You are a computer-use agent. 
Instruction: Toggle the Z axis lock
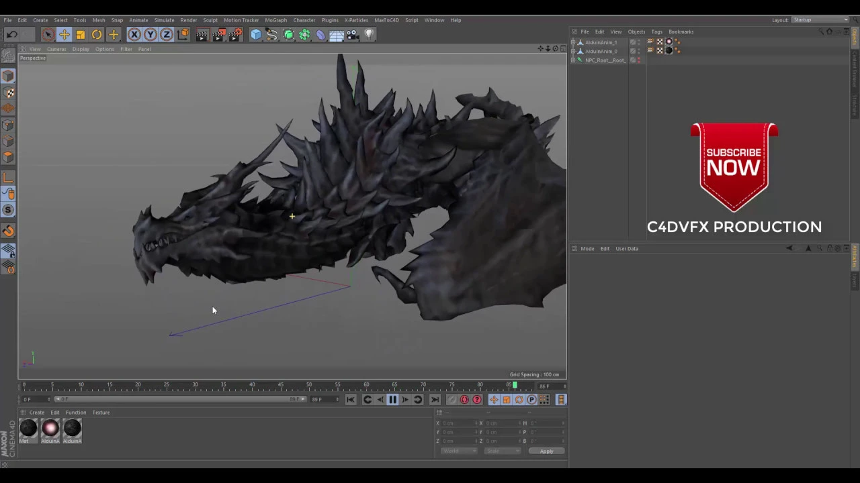[166, 35]
